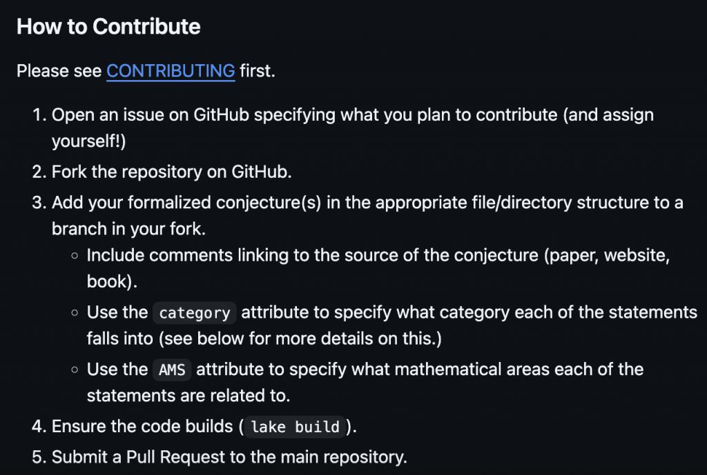Click the category inline code snippet
This screenshot has height=475, width=707.
(194, 313)
